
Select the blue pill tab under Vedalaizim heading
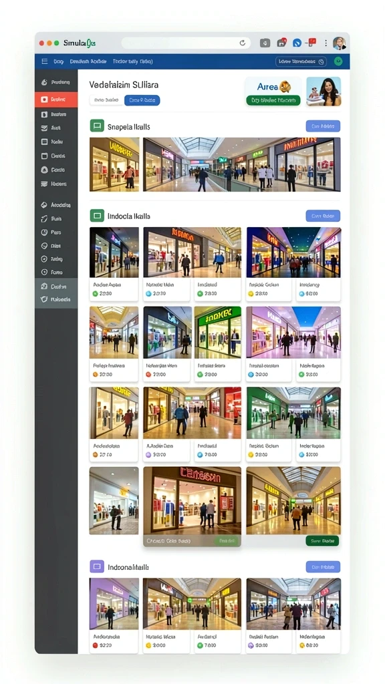[142, 100]
